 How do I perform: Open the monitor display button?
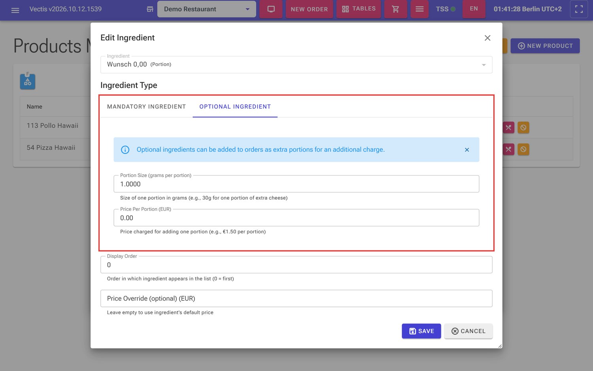(x=271, y=9)
